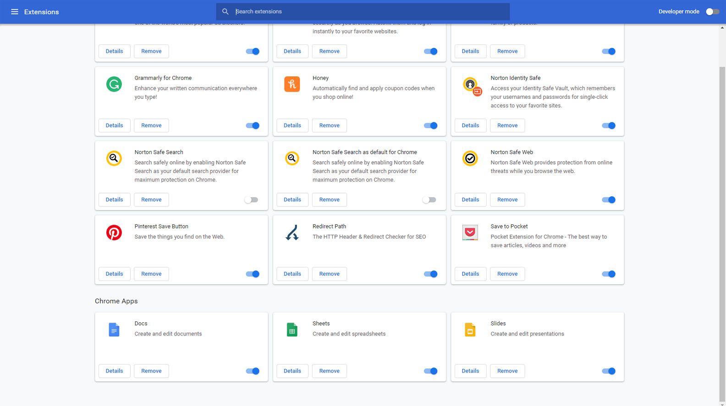
Task: Remove the Norton Safe Search extension
Action: click(151, 200)
